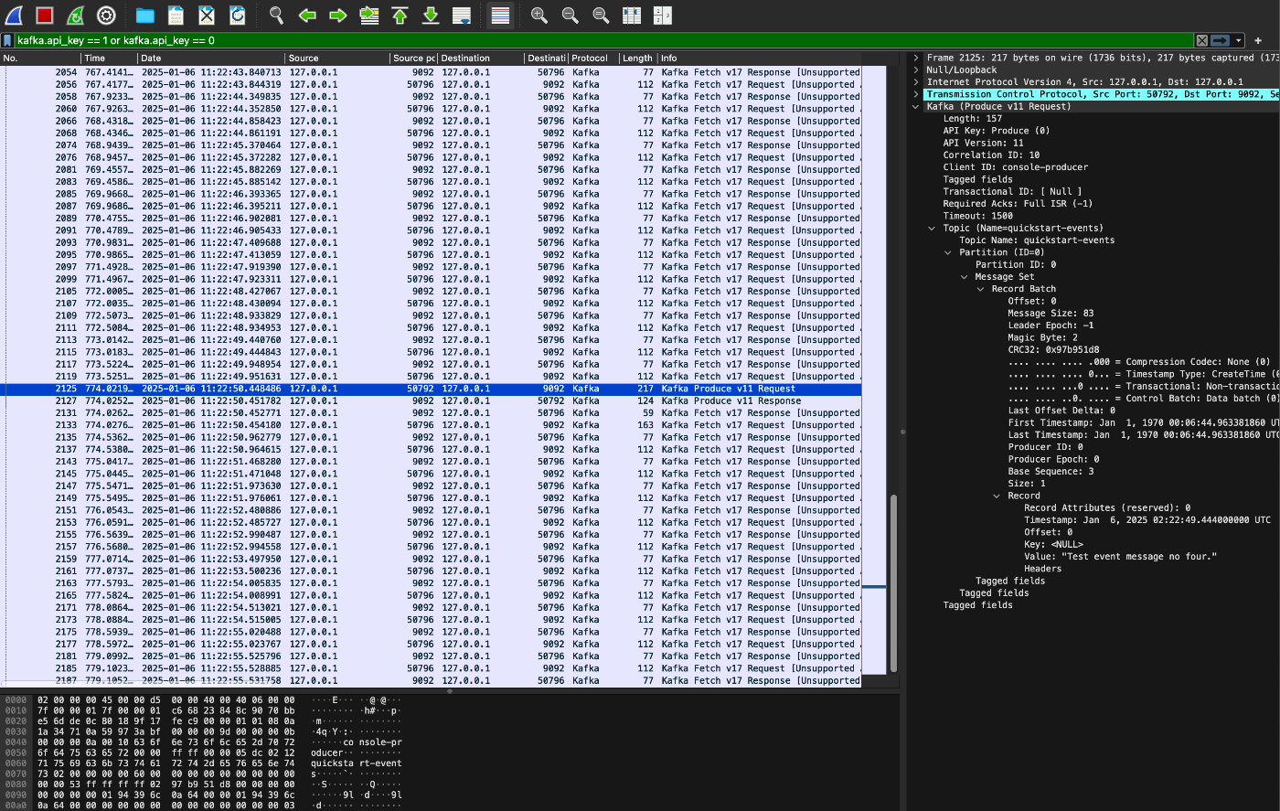Toggle packet list colorization
1280x811 pixels.
[x=500, y=15]
